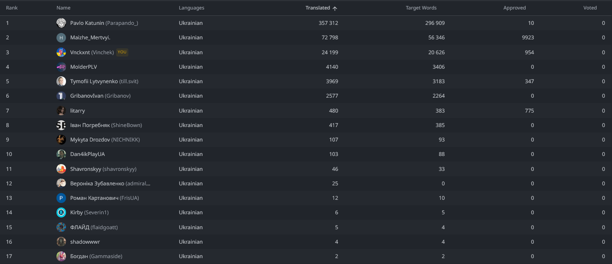This screenshot has height=264, width=612.
Task: Sort by Approved column header
Action: [514, 8]
